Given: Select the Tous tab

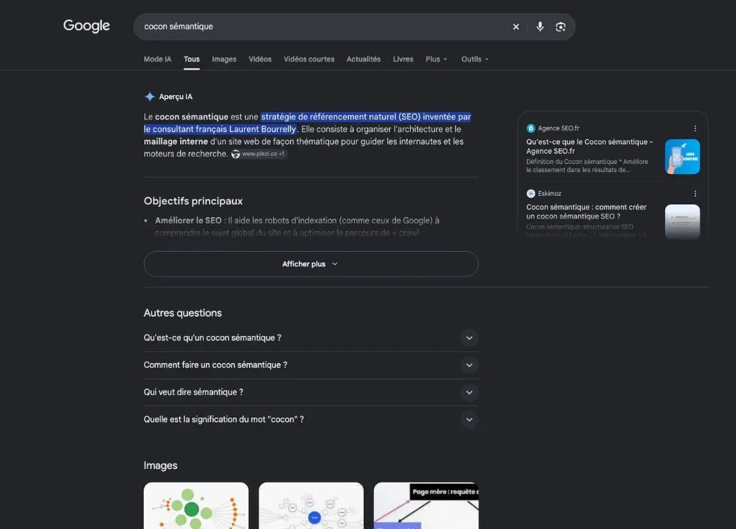Looking at the screenshot, I should [192, 59].
